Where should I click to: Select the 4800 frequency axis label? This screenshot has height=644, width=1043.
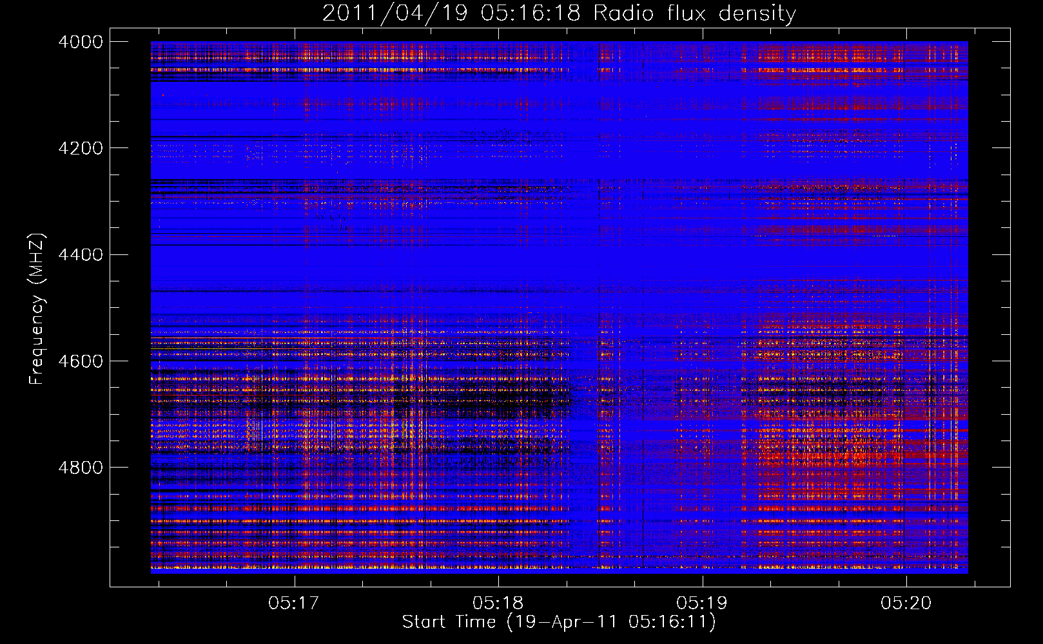(80, 468)
